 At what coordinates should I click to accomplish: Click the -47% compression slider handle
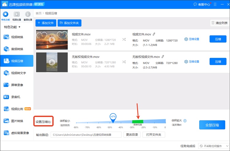tap(113, 117)
